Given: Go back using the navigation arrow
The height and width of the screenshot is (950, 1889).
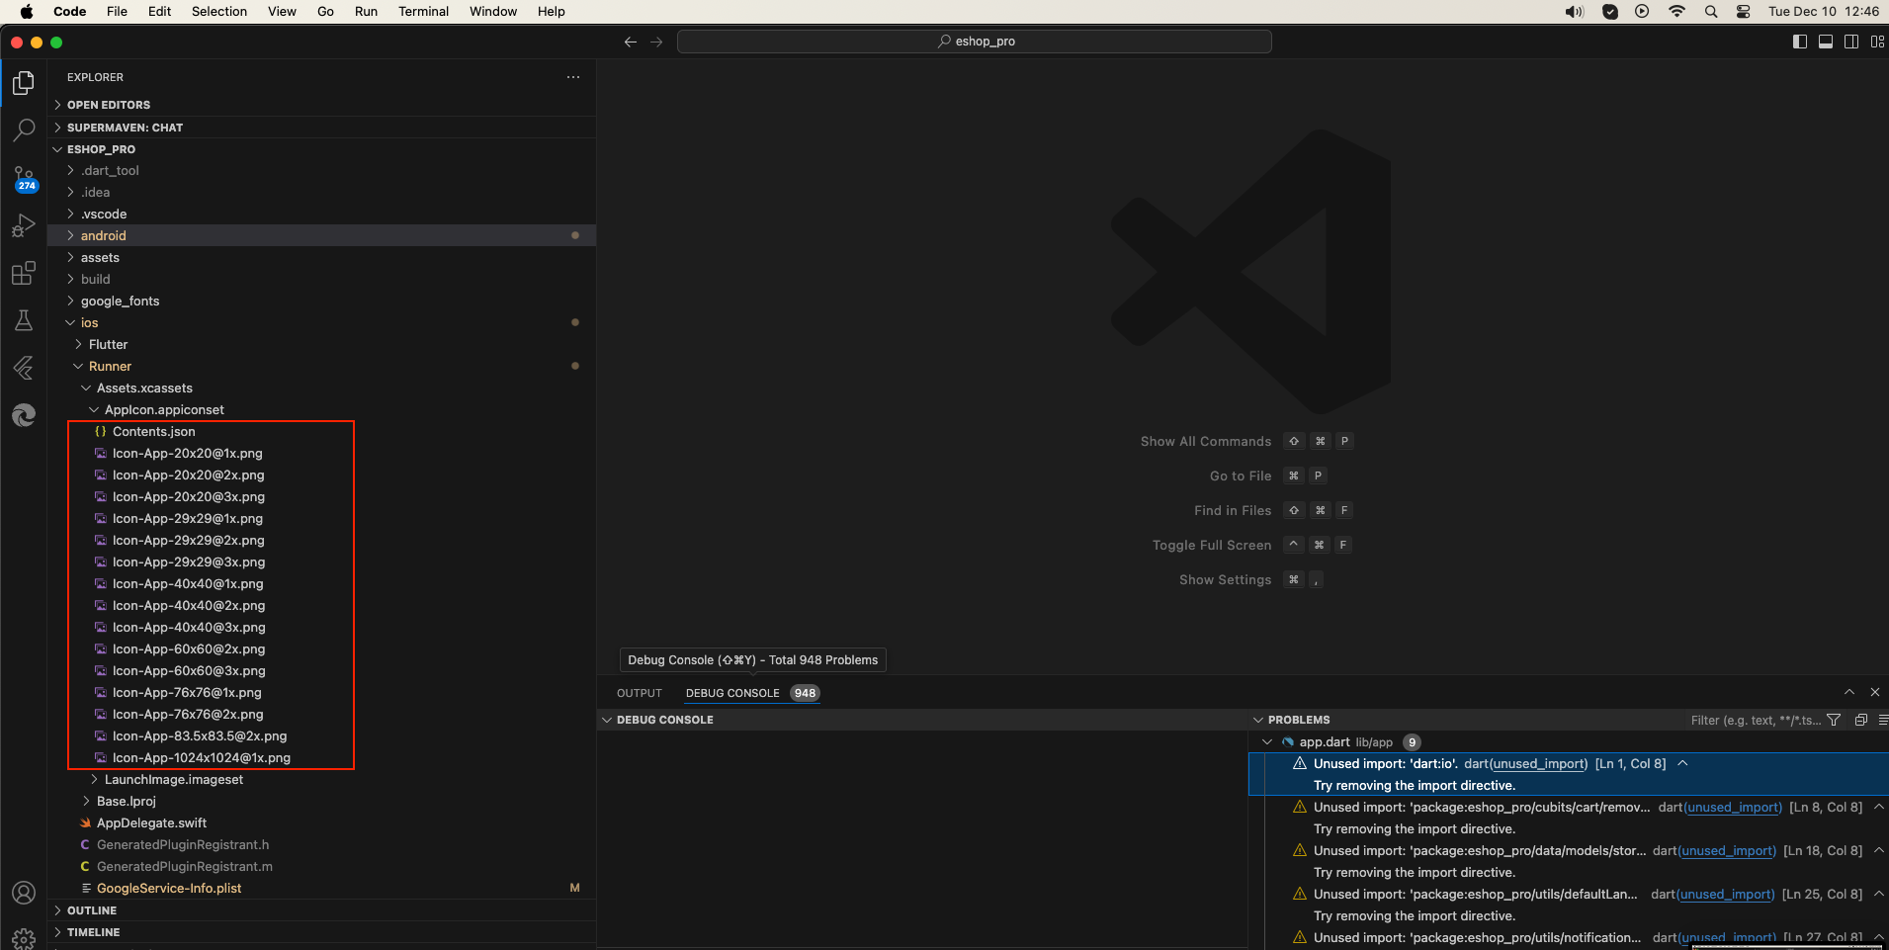Looking at the screenshot, I should [x=631, y=42].
